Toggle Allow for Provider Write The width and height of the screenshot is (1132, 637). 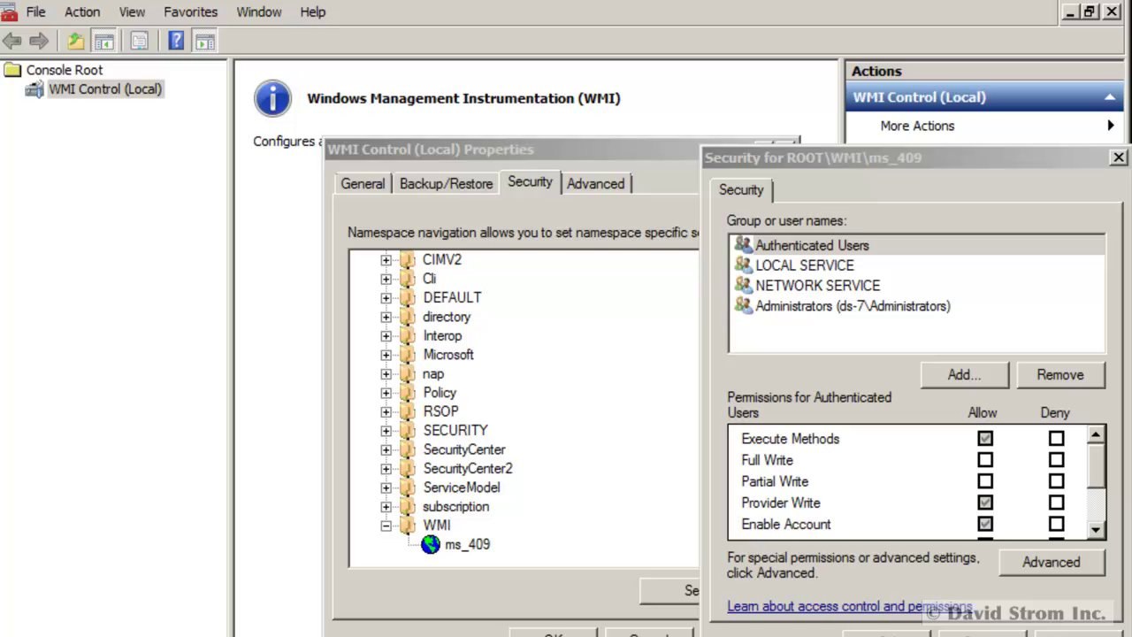(985, 503)
